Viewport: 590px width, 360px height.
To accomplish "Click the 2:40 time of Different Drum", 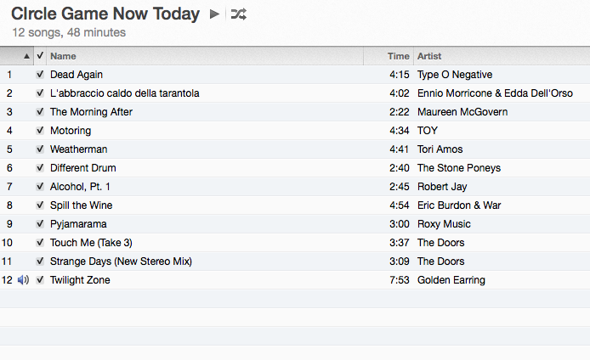I will point(400,168).
